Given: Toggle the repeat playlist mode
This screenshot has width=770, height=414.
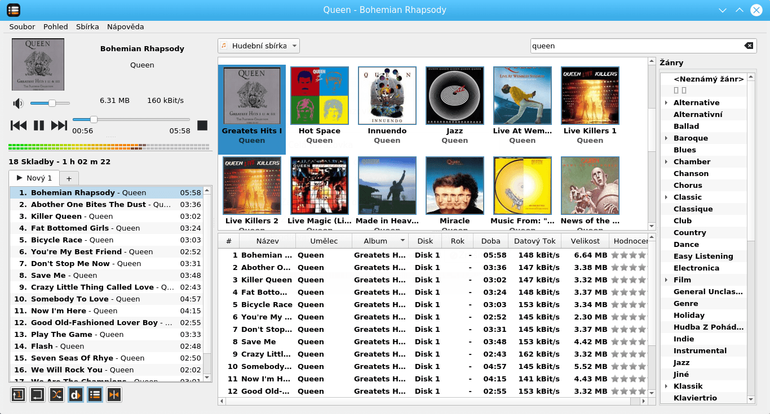Looking at the screenshot, I should [37, 395].
